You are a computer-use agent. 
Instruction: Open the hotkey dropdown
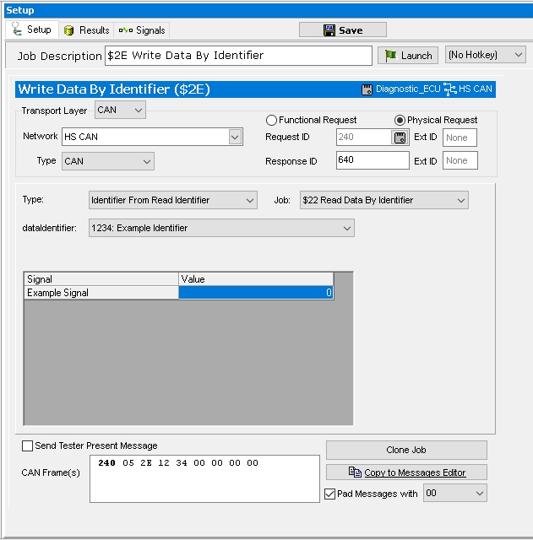pyautogui.click(x=486, y=56)
